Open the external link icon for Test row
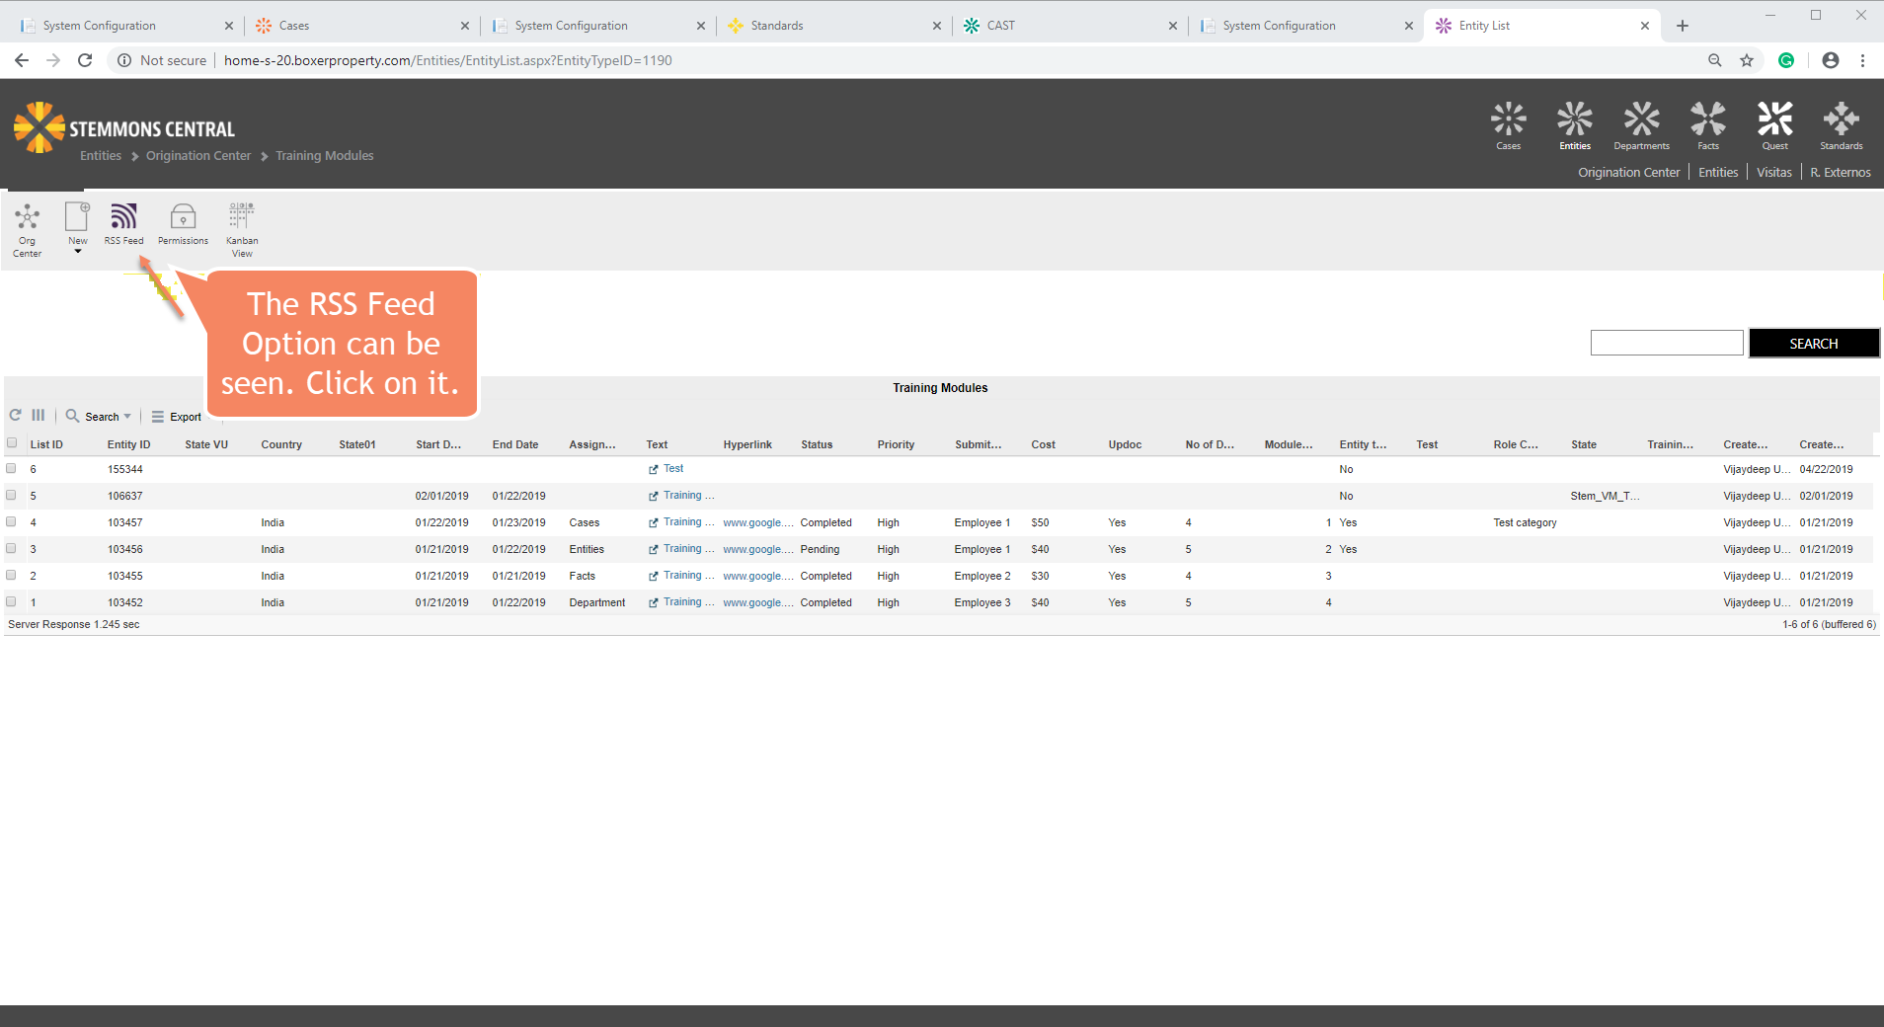Viewport: 1884px width, 1027px height. tap(653, 469)
